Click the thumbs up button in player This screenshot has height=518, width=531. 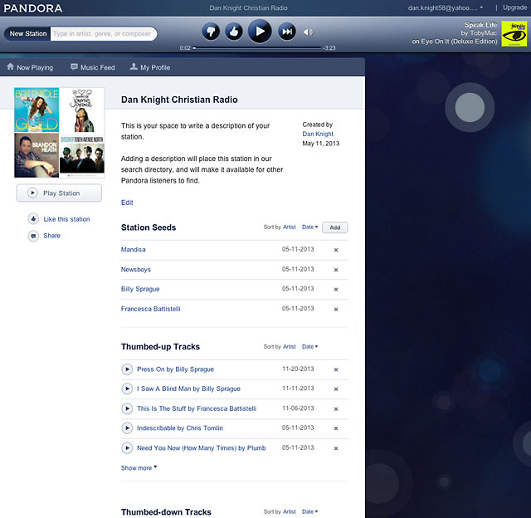(234, 32)
